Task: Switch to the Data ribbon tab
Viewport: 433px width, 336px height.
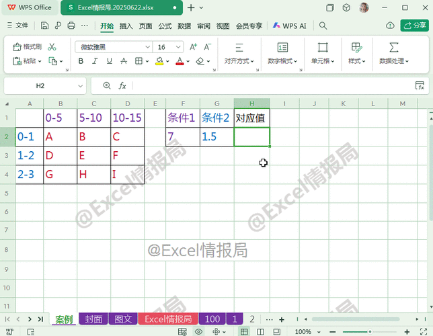Action: (184, 26)
